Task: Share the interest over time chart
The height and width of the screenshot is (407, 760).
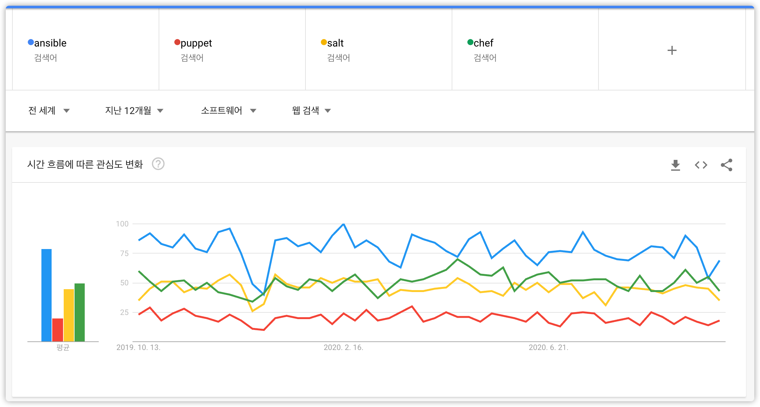Action: [x=727, y=165]
